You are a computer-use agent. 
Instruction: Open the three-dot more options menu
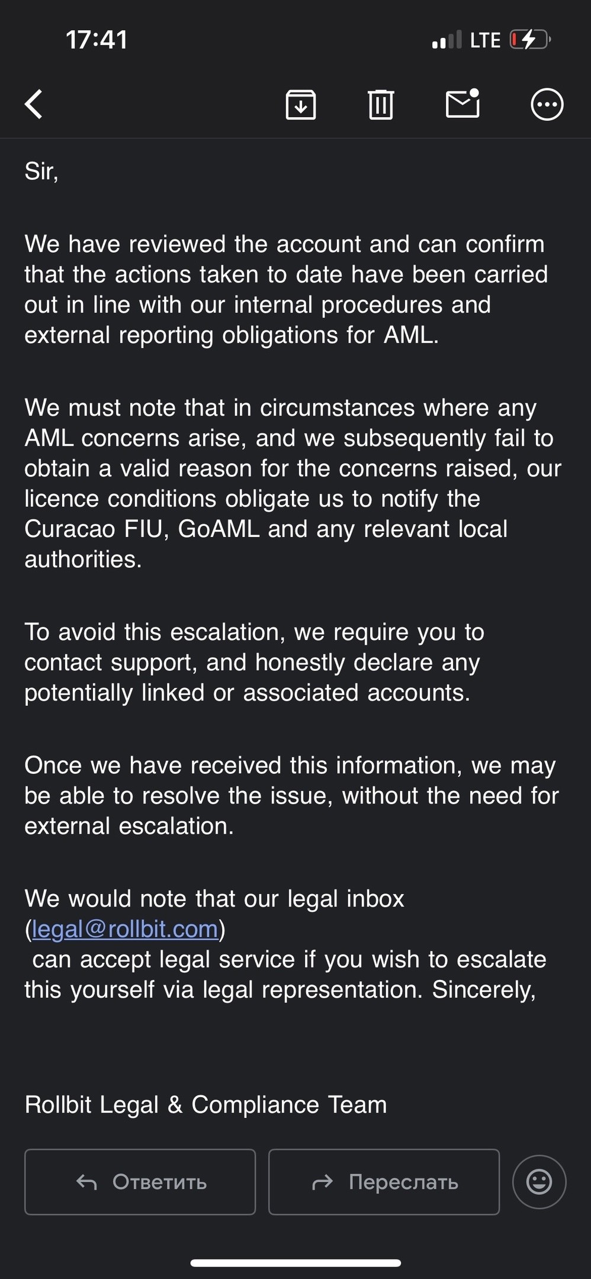547,105
